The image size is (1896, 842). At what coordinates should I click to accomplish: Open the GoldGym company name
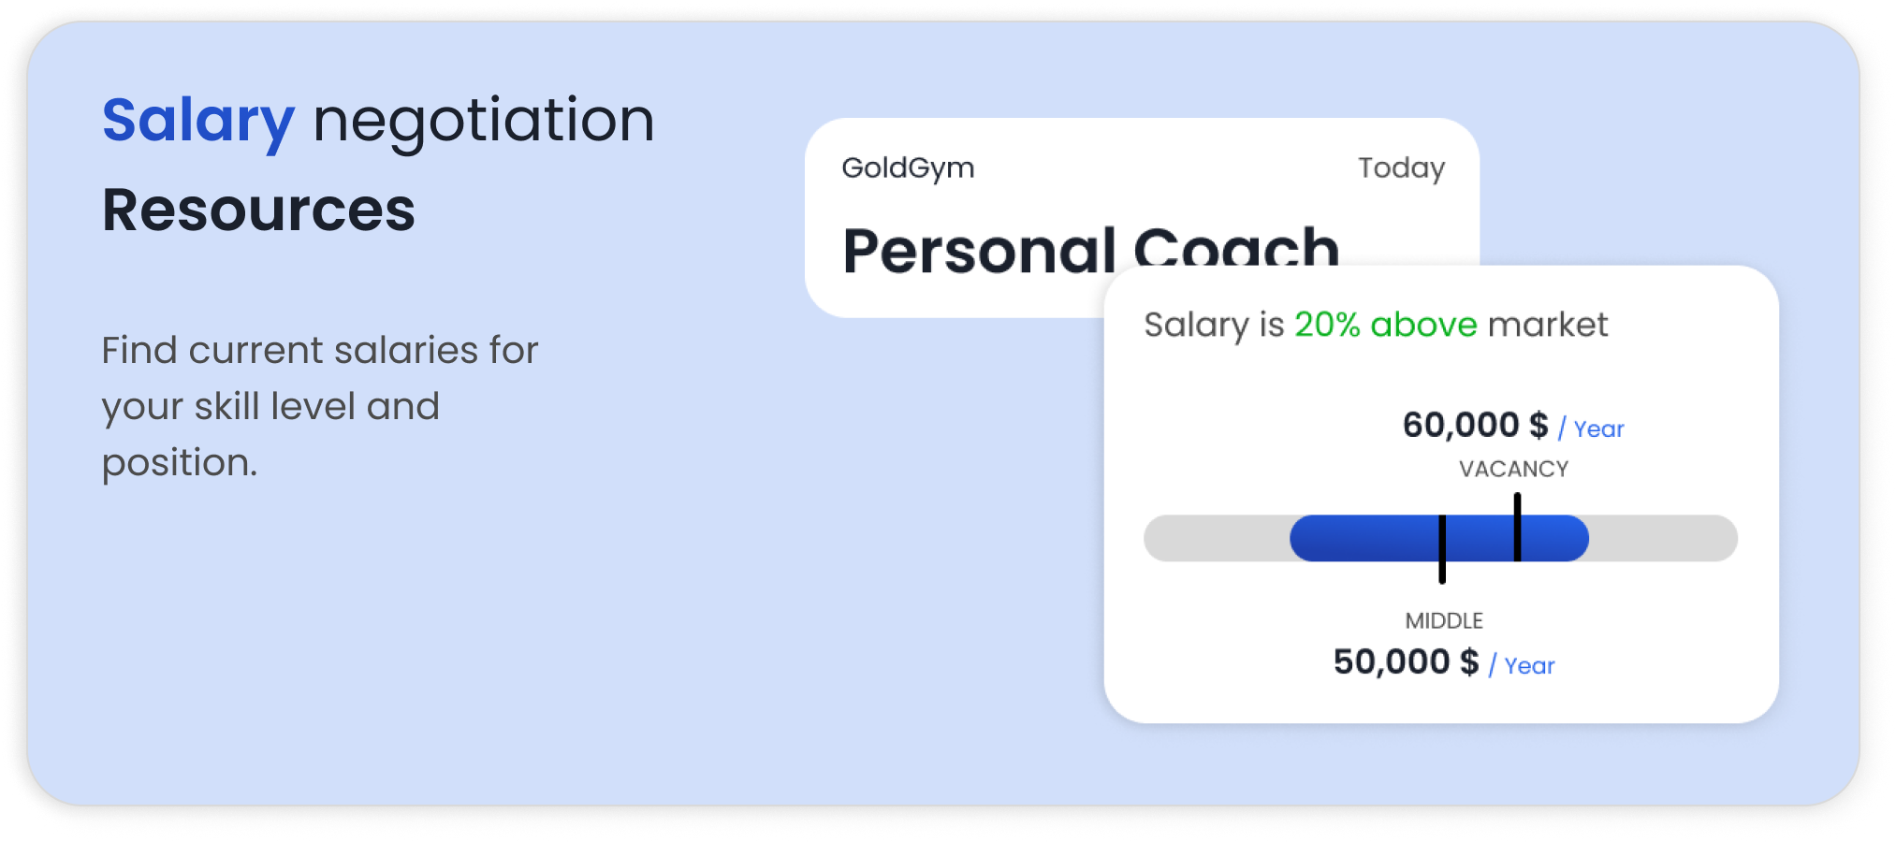point(908,168)
